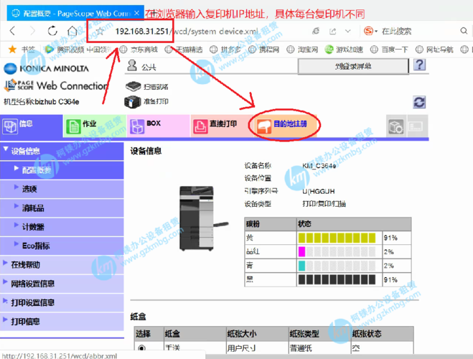Expand the 打印信息 menu section
The image size is (473, 359).
(62, 321)
